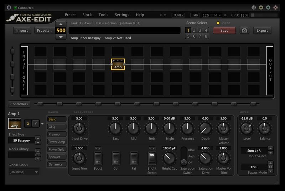Click the Amp thumbnail under Amp 1

point(15,123)
